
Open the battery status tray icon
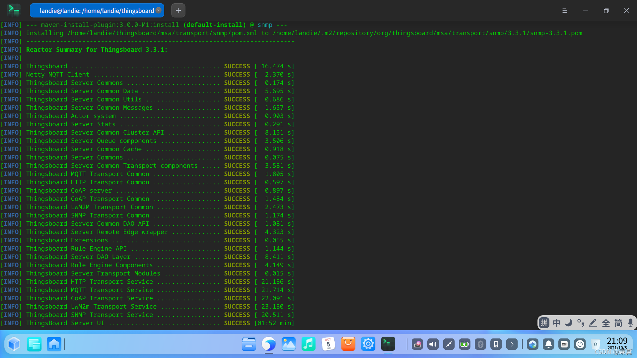464,344
